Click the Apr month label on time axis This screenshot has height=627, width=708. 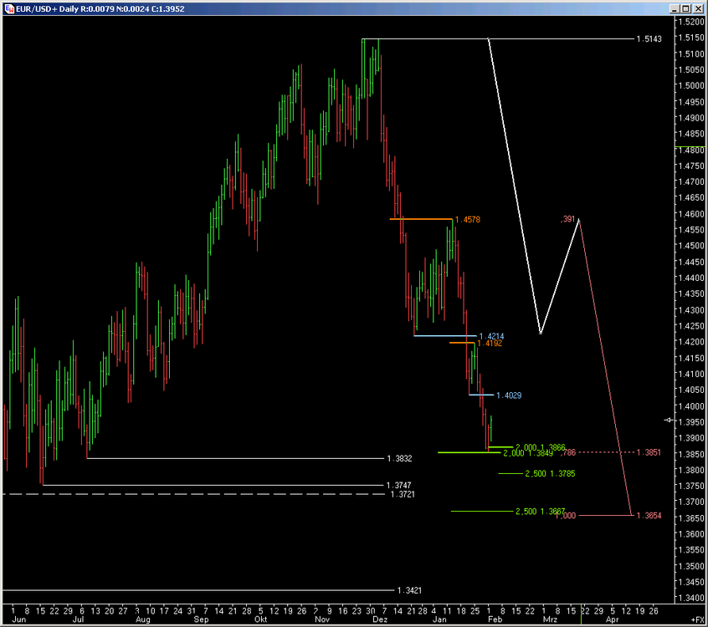[613, 619]
